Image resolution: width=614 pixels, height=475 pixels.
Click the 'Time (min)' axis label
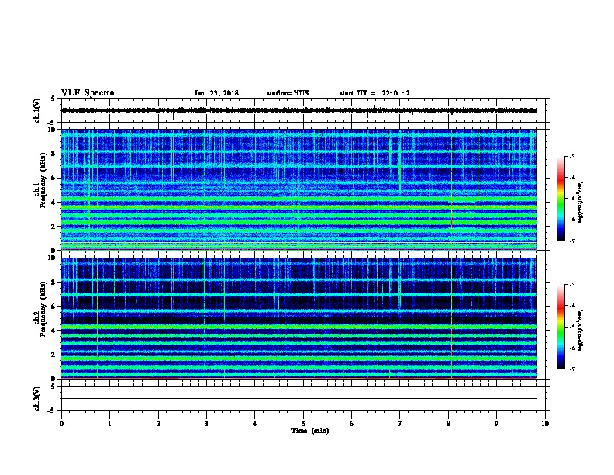tap(310, 431)
